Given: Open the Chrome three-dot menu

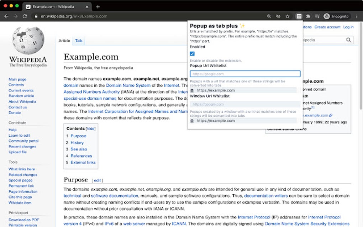Looking at the screenshot, I should point(357,16).
